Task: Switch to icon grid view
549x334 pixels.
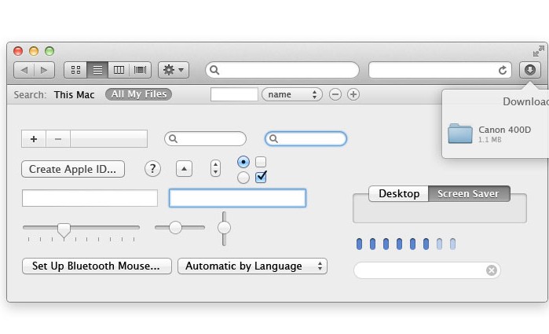Action: click(75, 70)
